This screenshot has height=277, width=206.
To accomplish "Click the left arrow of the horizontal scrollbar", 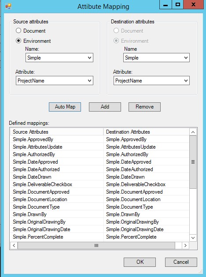I will click(x=14, y=245).
